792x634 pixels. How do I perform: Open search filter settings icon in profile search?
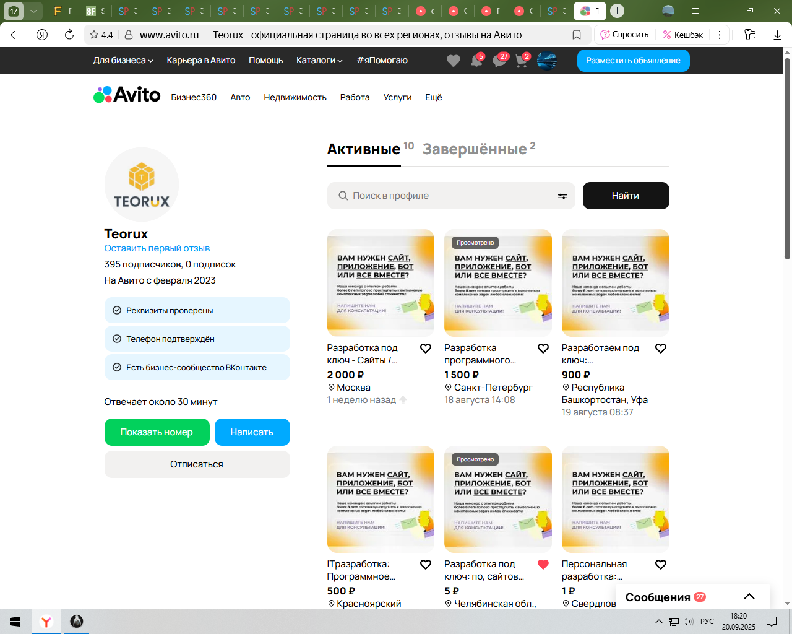[562, 196]
